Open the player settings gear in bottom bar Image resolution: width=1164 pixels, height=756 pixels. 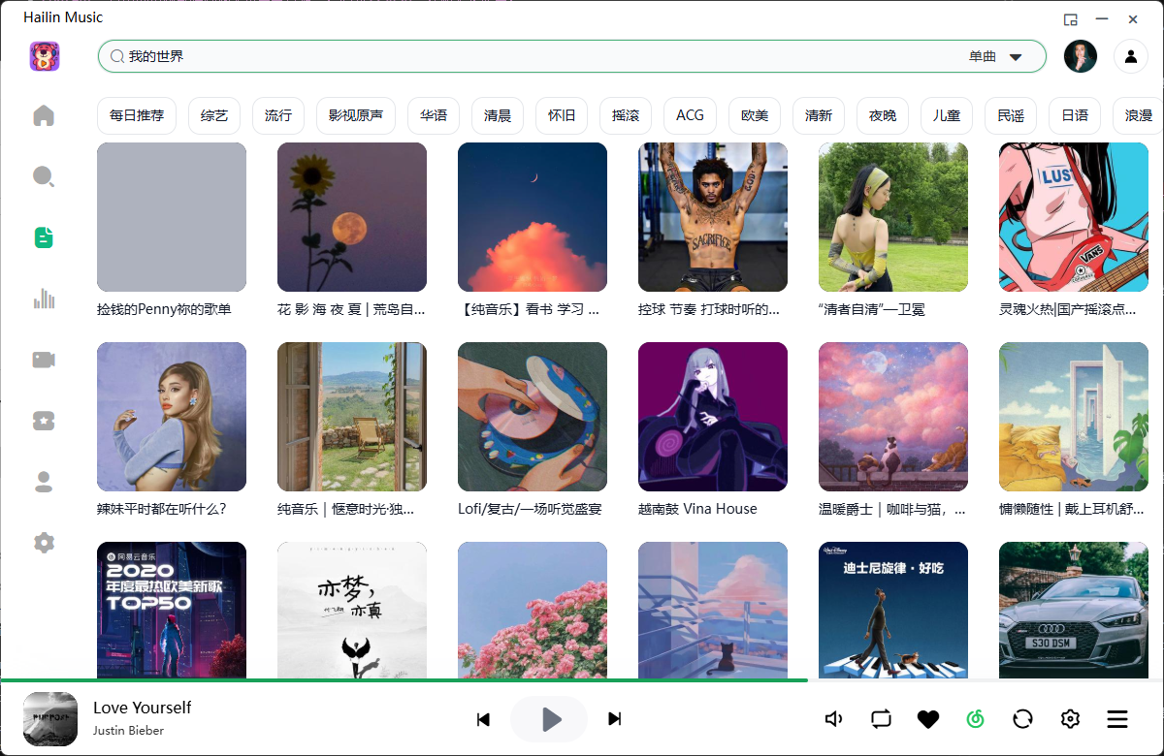pos(1070,719)
